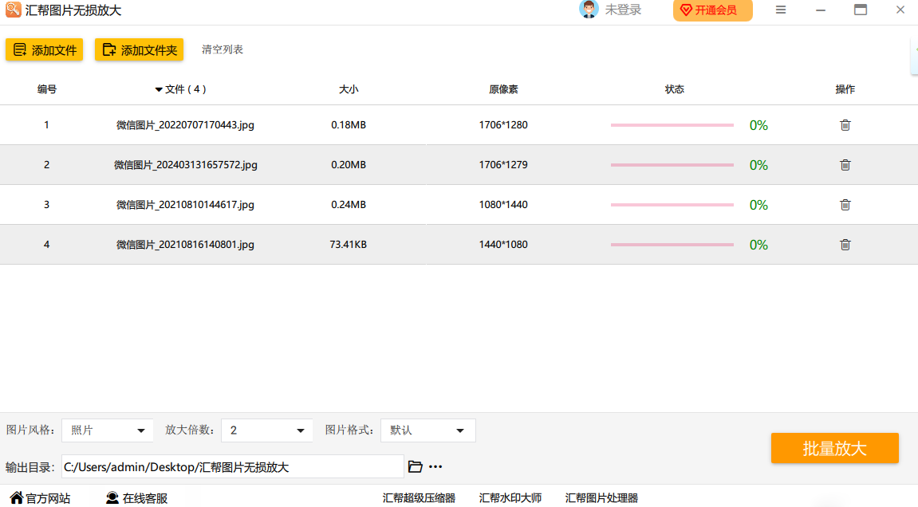
Task: Expand the 图片格式 dropdown
Action: tap(427, 430)
